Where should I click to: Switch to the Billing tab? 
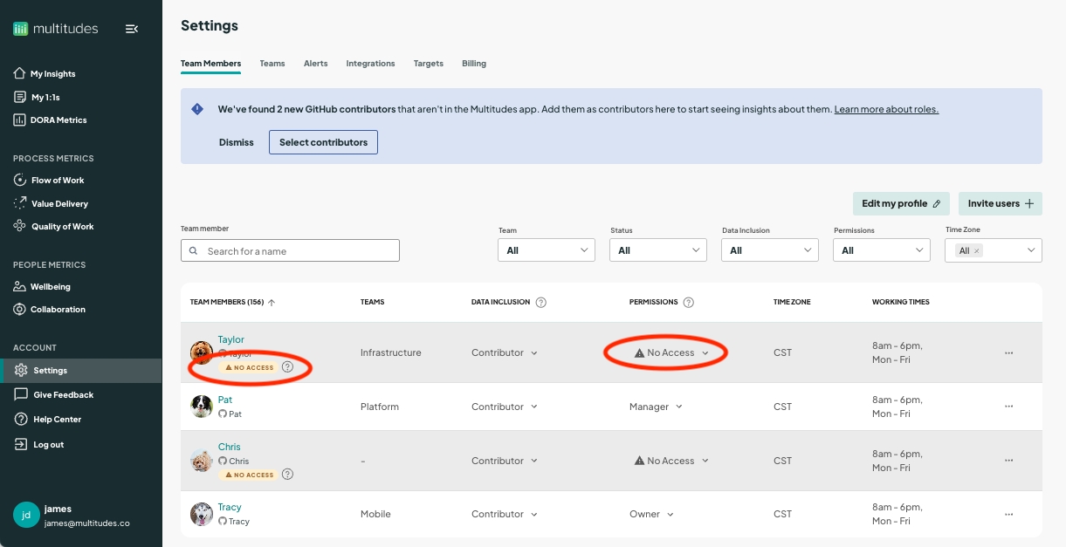(x=474, y=64)
